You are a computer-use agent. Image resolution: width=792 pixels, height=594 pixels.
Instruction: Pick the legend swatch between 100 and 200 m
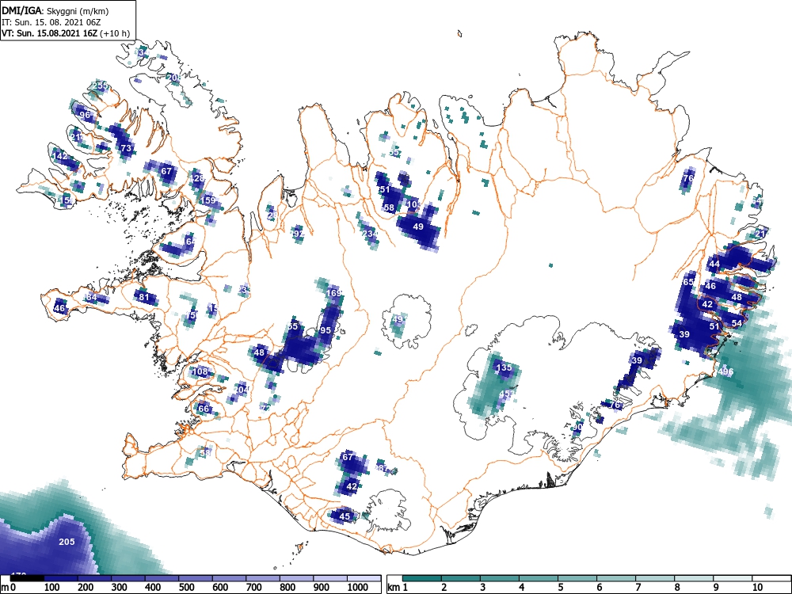(61, 578)
